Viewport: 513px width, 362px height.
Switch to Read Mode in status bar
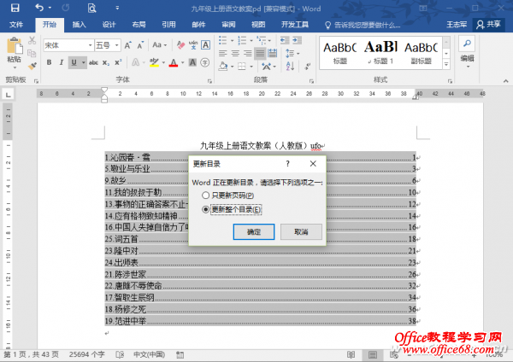[x=351, y=354]
